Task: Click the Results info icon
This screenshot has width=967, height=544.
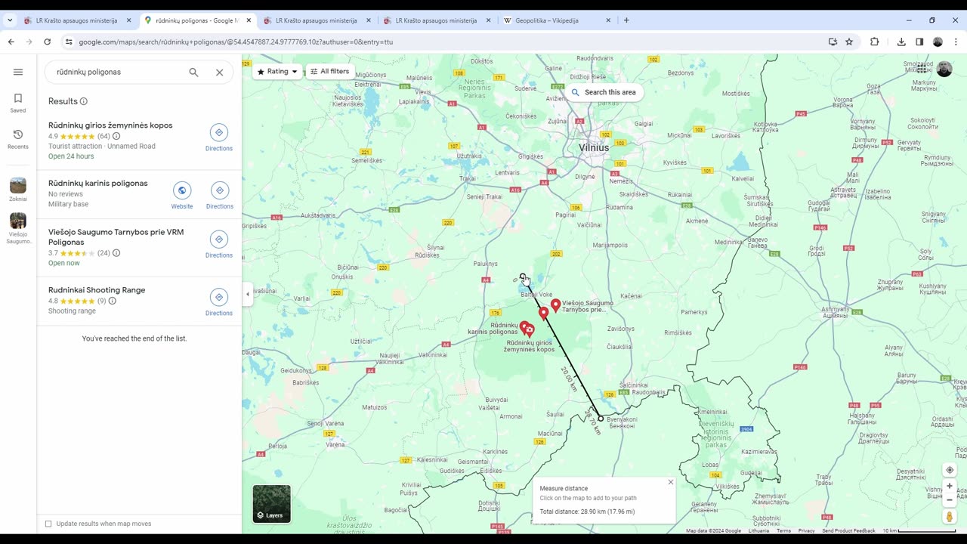Action: pos(84,101)
